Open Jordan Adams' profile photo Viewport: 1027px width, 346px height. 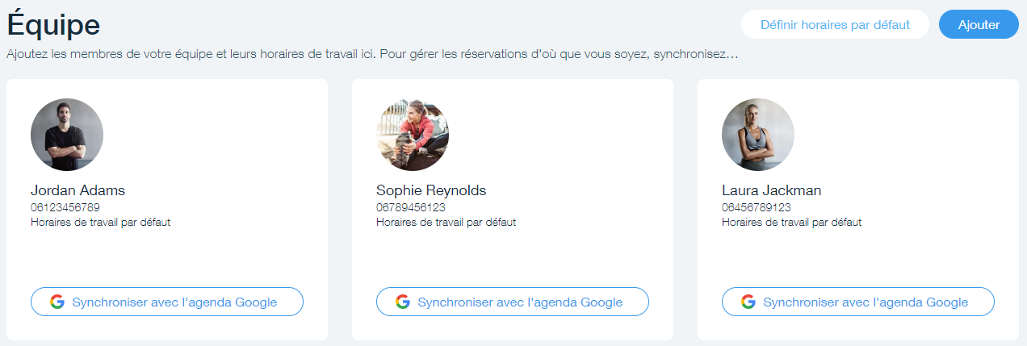click(x=67, y=135)
